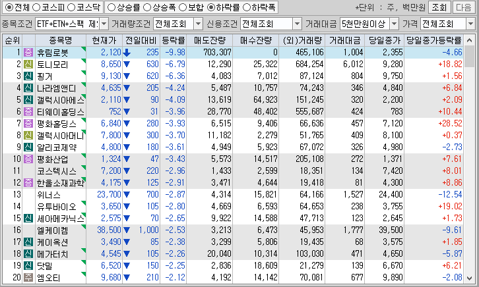The width and height of the screenshot is (479, 287).
Task: Click trading volume 684,254 of 토니모리
Action: tap(309, 65)
